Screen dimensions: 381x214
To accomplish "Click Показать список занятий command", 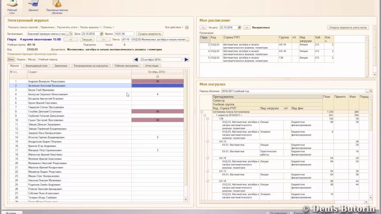I will tap(23, 27).
